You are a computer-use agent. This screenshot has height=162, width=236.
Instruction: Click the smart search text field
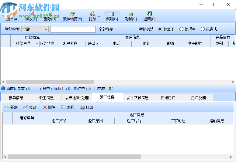(x=73, y=29)
